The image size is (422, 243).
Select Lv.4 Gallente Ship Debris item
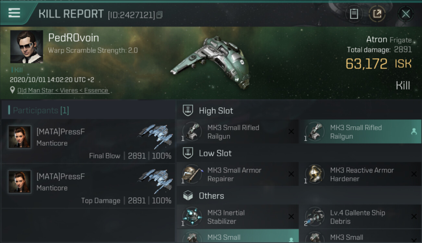tap(360, 217)
